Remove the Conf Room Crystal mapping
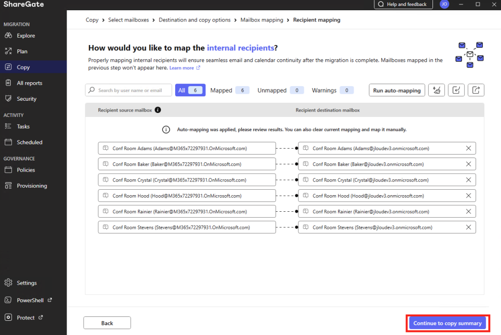This screenshot has height=335, width=501. coord(468,180)
